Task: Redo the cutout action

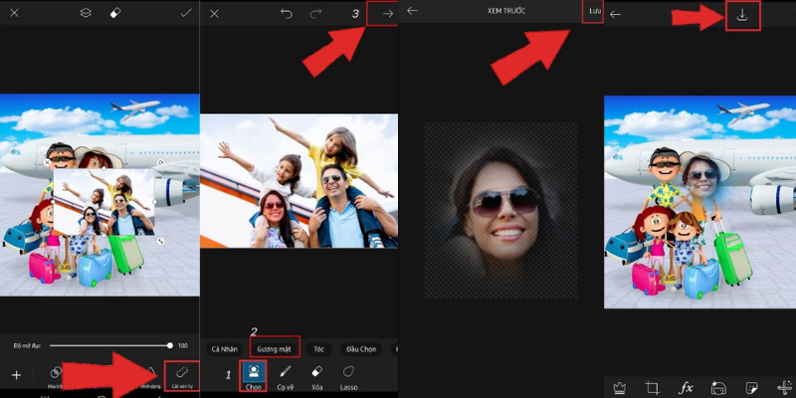Action: click(315, 14)
